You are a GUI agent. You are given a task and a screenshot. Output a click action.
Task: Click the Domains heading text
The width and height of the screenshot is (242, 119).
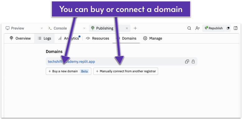click(54, 51)
